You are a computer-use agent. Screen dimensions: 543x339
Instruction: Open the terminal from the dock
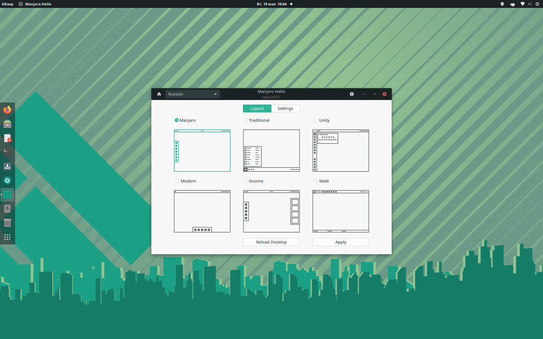tap(7, 152)
